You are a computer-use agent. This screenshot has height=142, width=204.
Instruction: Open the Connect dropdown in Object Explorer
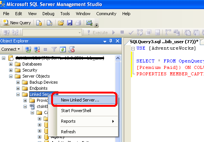(x=11, y=49)
